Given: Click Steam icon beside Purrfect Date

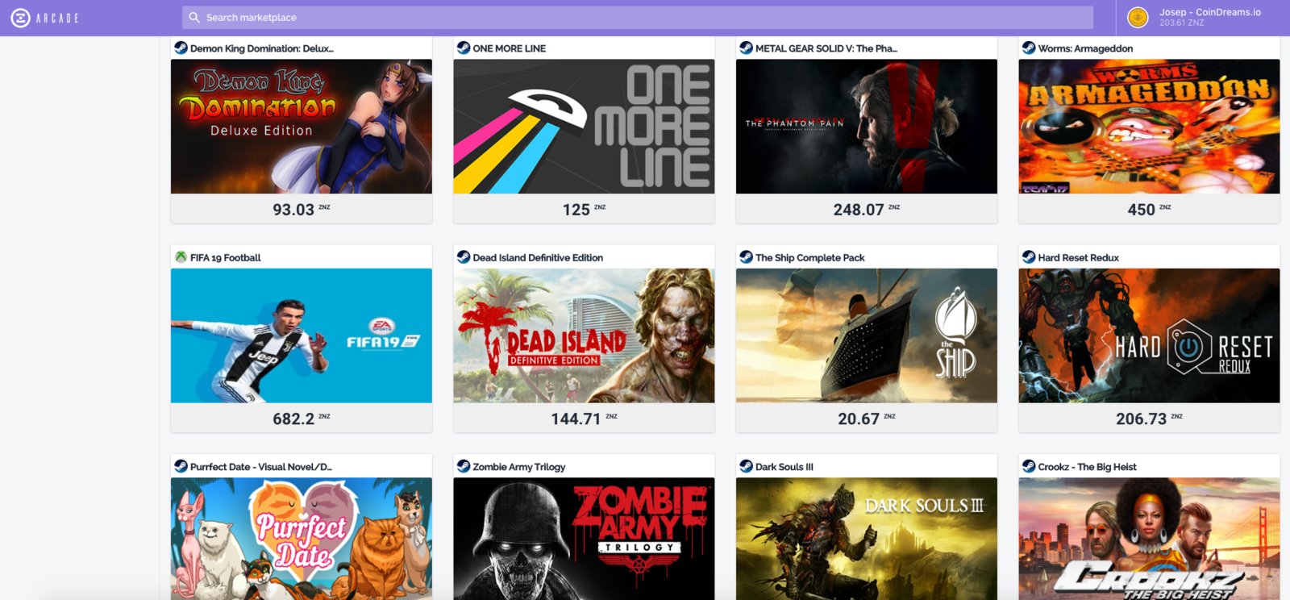Looking at the screenshot, I should tap(181, 466).
